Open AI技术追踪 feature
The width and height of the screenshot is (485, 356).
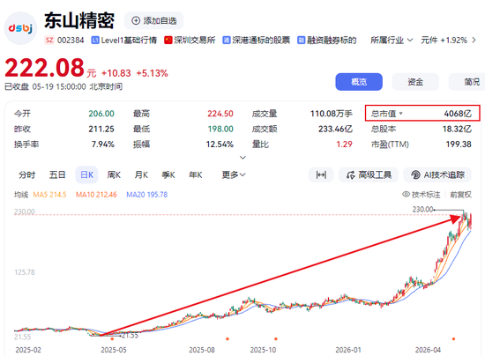tap(437, 174)
